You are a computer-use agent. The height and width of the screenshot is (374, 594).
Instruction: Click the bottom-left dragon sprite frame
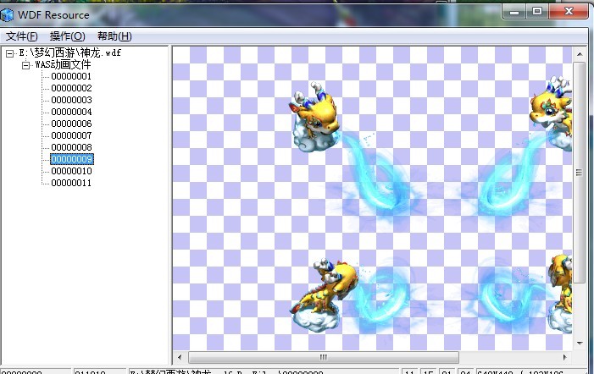324,294
